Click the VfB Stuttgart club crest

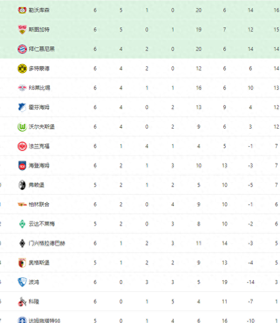click(22, 30)
